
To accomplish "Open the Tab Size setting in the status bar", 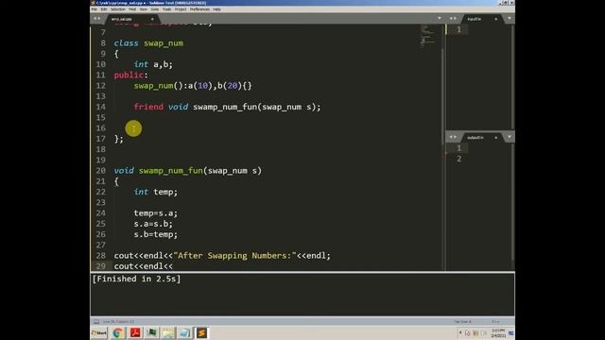I will pyautogui.click(x=462, y=321).
